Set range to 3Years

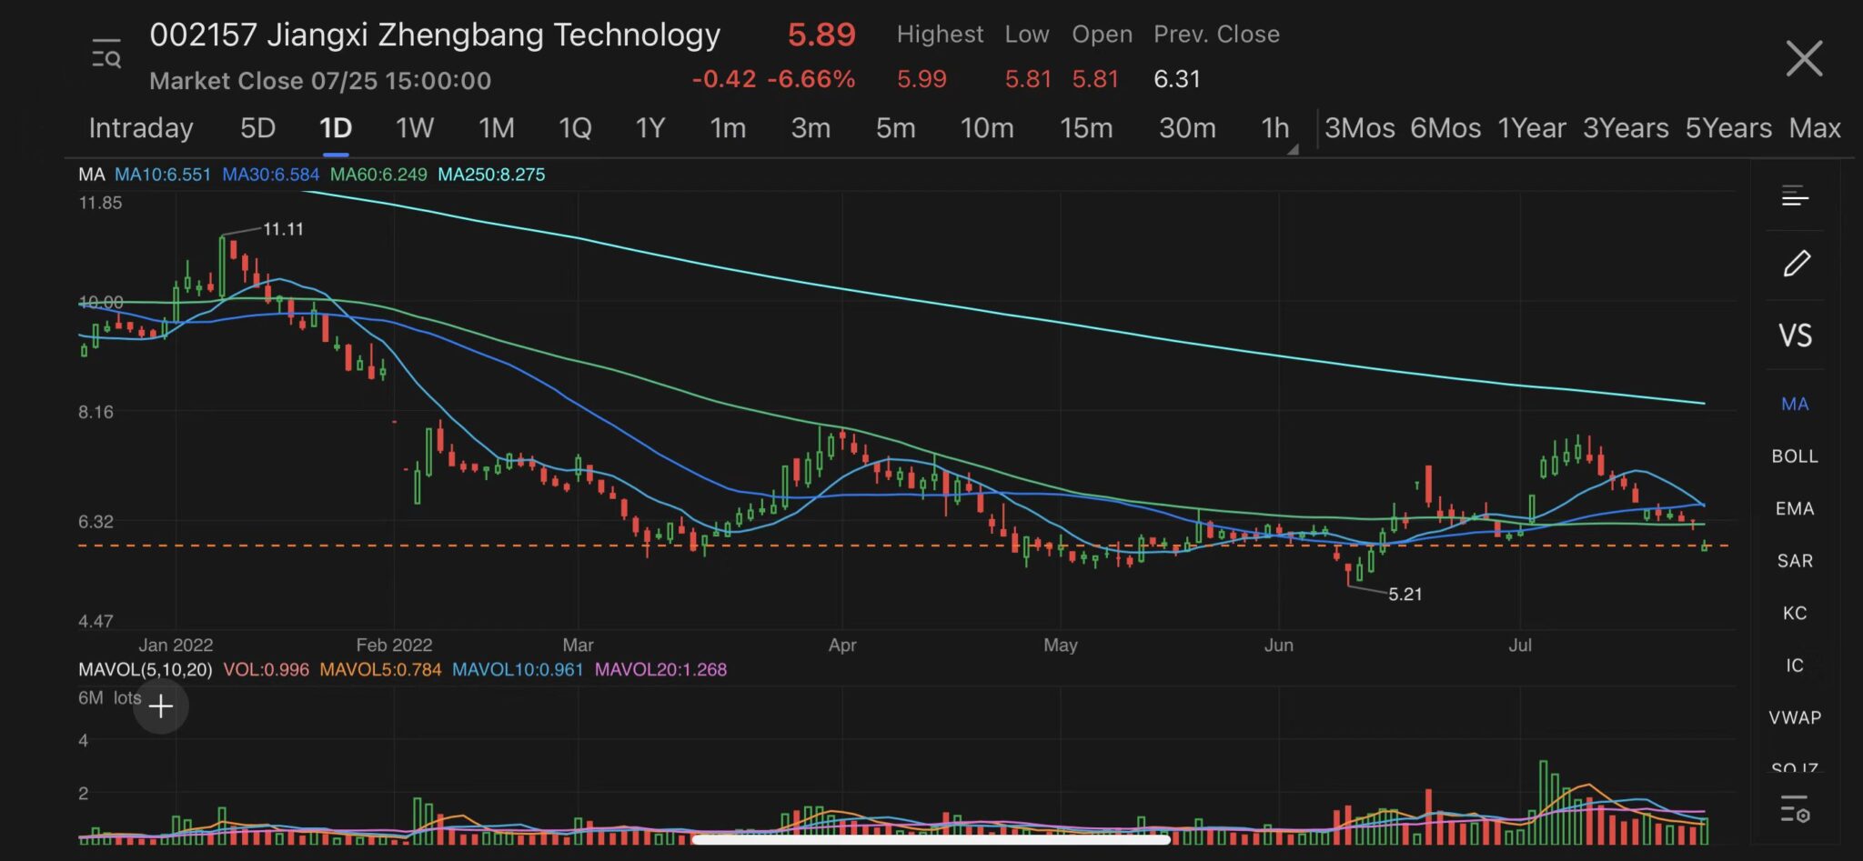click(x=1626, y=128)
